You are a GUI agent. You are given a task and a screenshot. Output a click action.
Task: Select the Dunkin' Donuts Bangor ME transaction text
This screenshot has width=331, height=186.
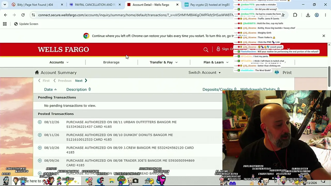[x=119, y=137]
